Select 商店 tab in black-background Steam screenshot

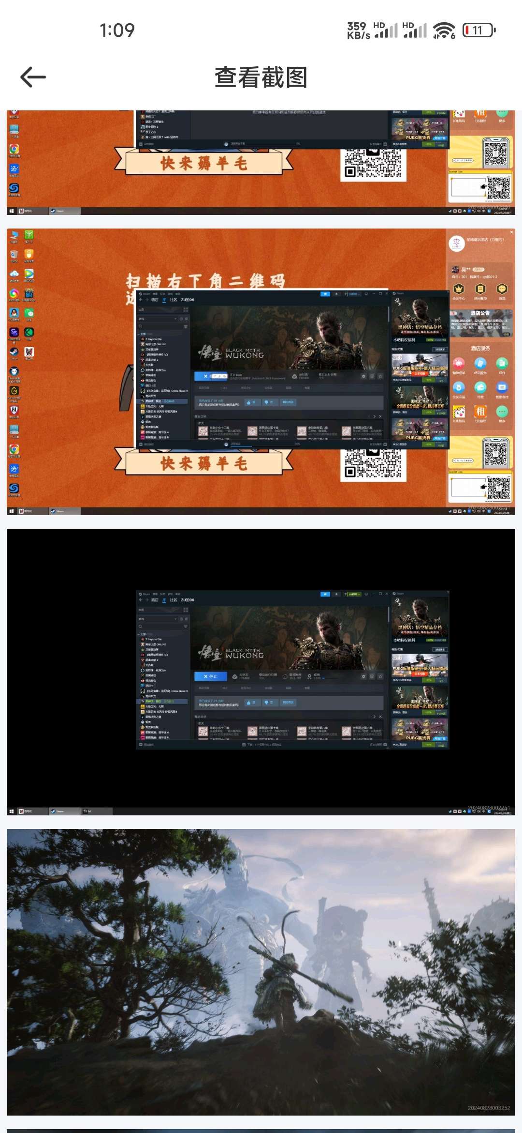pos(155,600)
